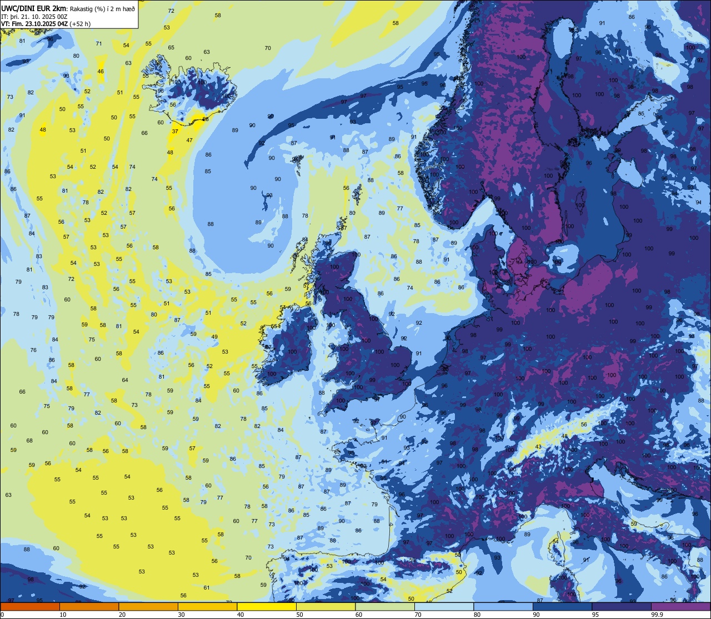Select the purple above-99.9% legend swatch

[x=680, y=606]
